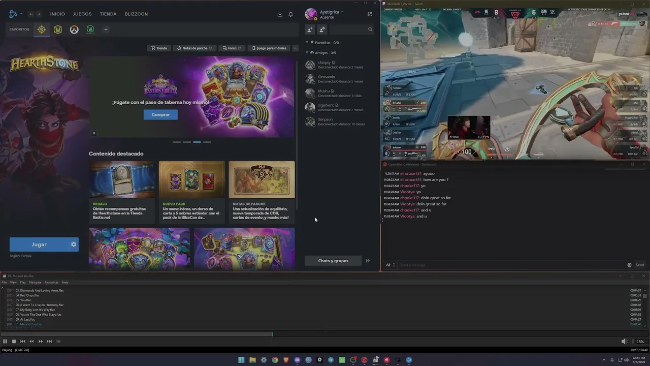Open the JUEGOS tab

pyautogui.click(x=82, y=14)
